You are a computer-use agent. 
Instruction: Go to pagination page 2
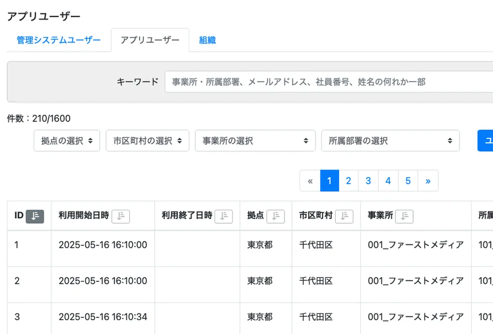tap(349, 181)
